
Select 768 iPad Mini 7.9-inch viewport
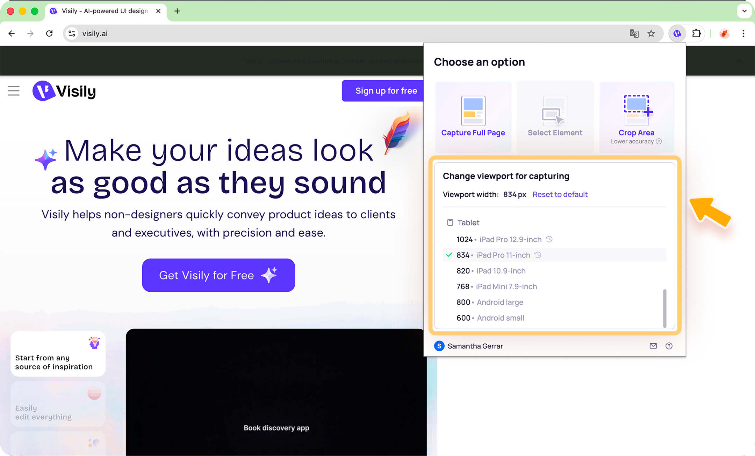pyautogui.click(x=554, y=286)
